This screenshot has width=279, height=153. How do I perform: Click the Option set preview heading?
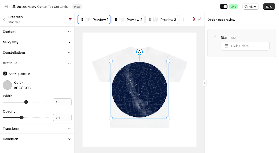click(221, 20)
